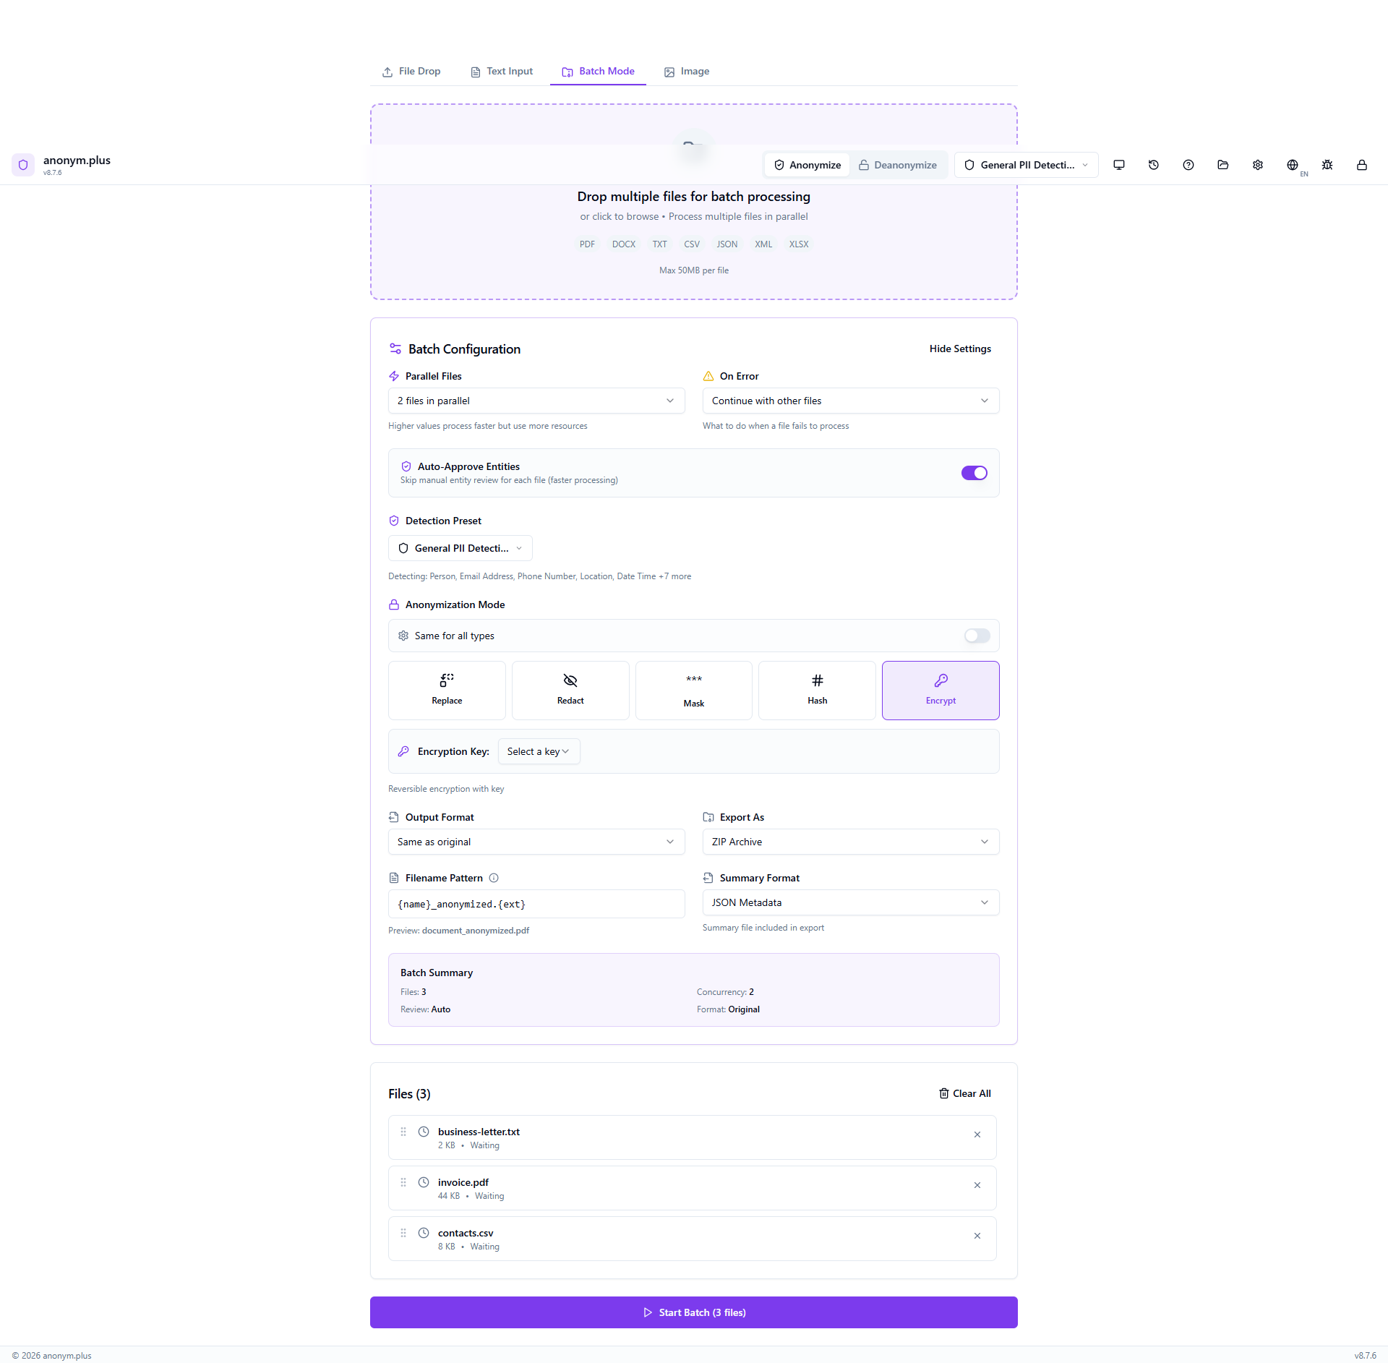Expand the Parallel Files dropdown
1388x1363 pixels.
click(536, 401)
